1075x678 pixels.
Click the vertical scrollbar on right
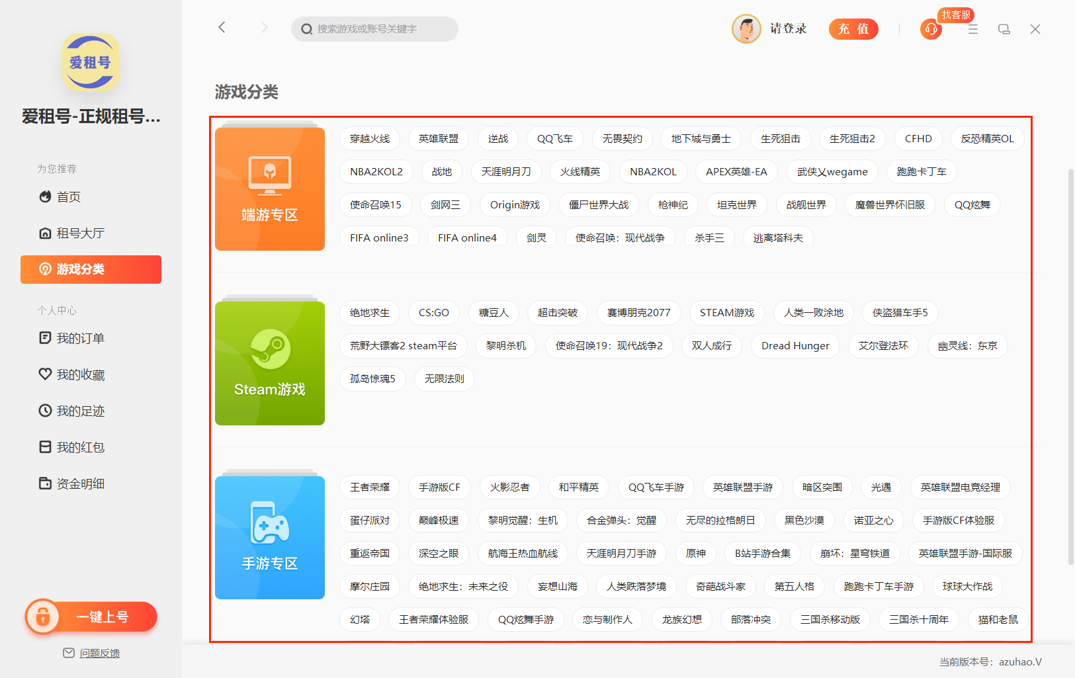(x=1071, y=367)
